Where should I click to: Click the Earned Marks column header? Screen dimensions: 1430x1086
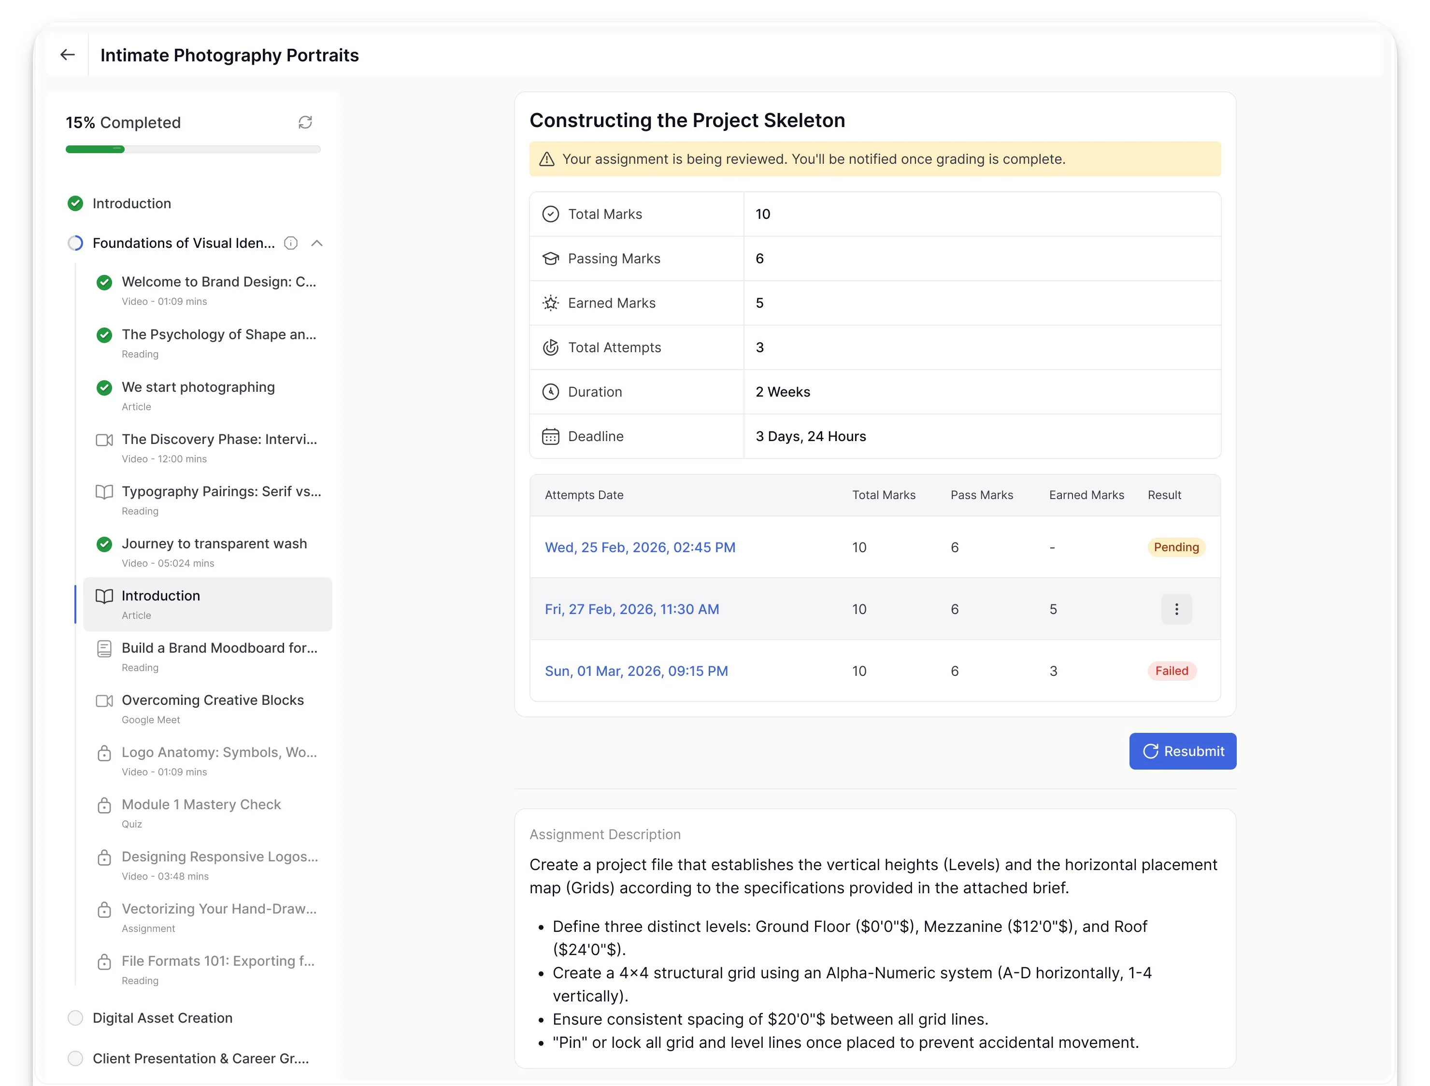pyautogui.click(x=1087, y=495)
